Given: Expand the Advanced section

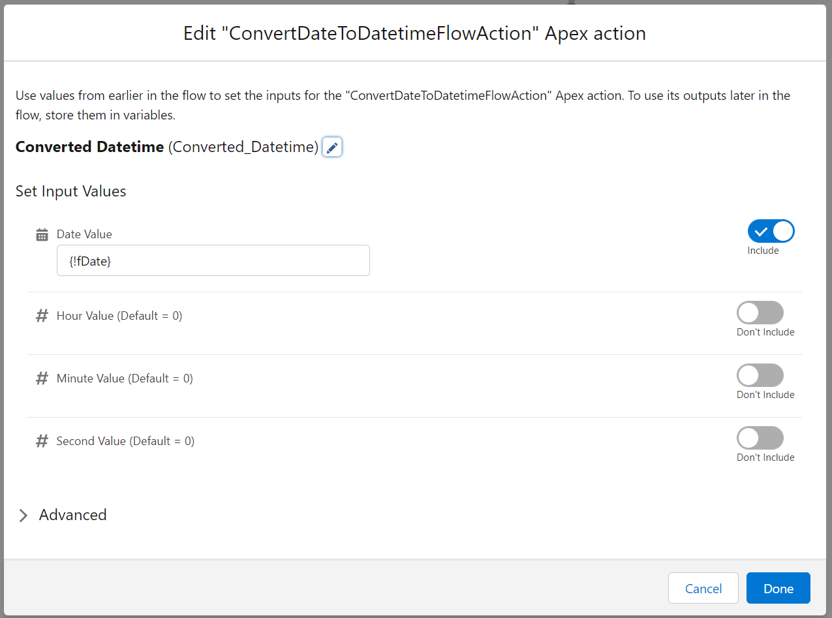Looking at the screenshot, I should tap(72, 515).
